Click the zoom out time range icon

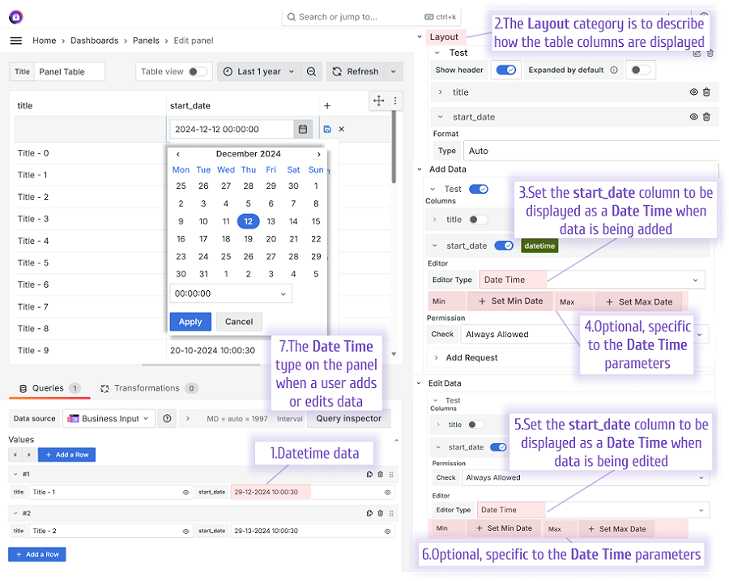[x=312, y=71]
